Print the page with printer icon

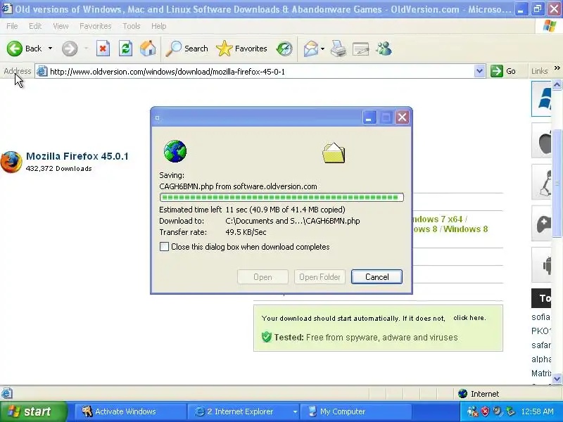(339, 49)
